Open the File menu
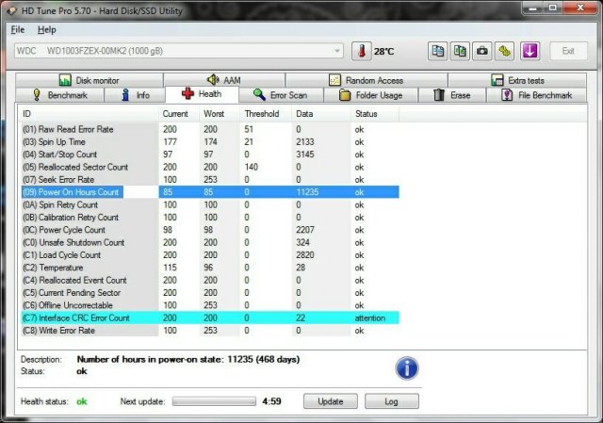The width and height of the screenshot is (603, 423). tap(18, 30)
